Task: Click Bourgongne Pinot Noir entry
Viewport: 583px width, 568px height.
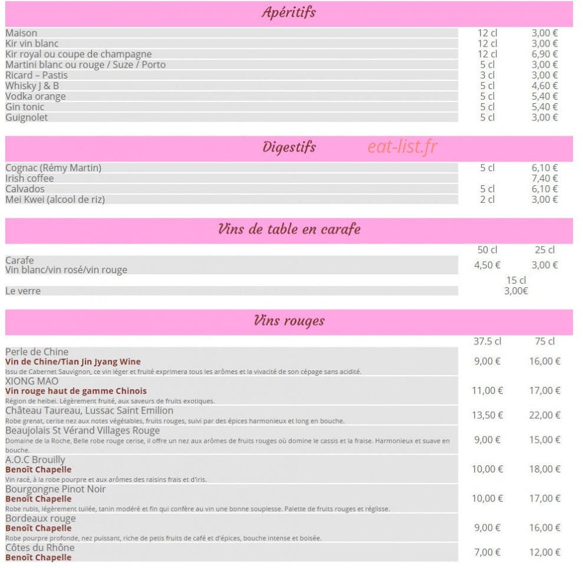Action: click(x=55, y=489)
